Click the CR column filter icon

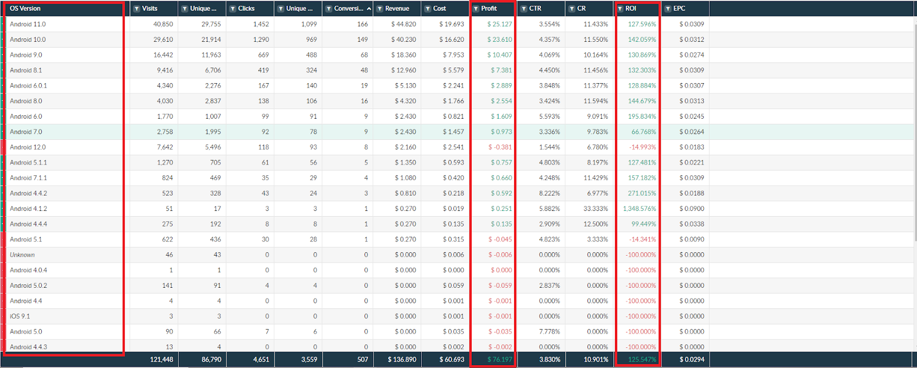[x=572, y=9]
